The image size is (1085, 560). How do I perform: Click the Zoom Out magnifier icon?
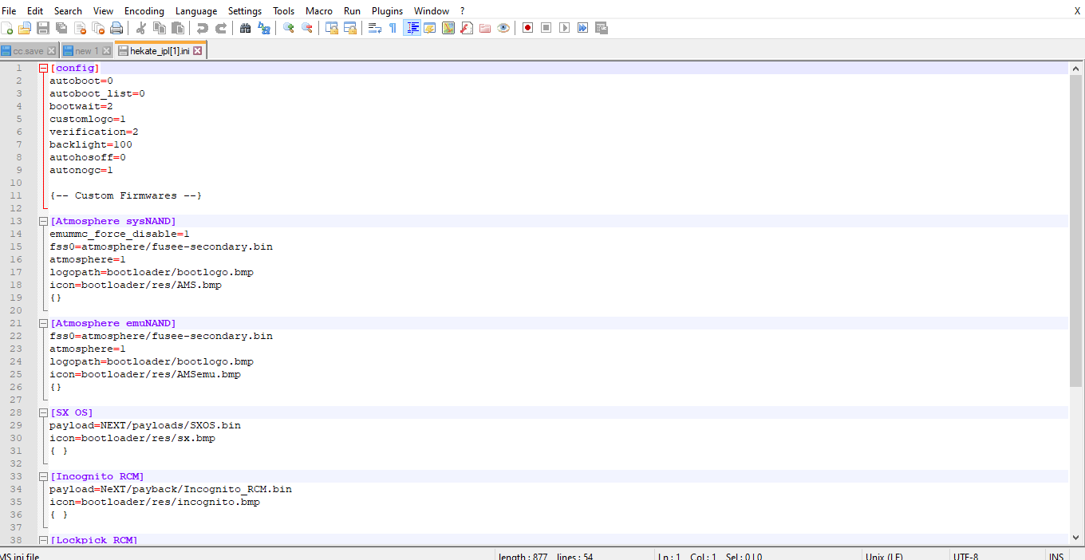pyautogui.click(x=307, y=28)
